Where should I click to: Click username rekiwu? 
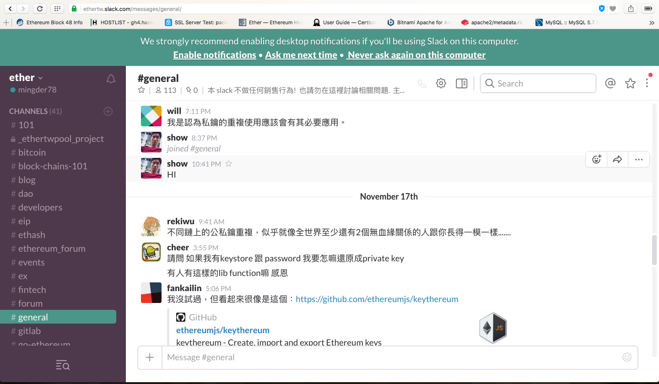click(x=181, y=221)
